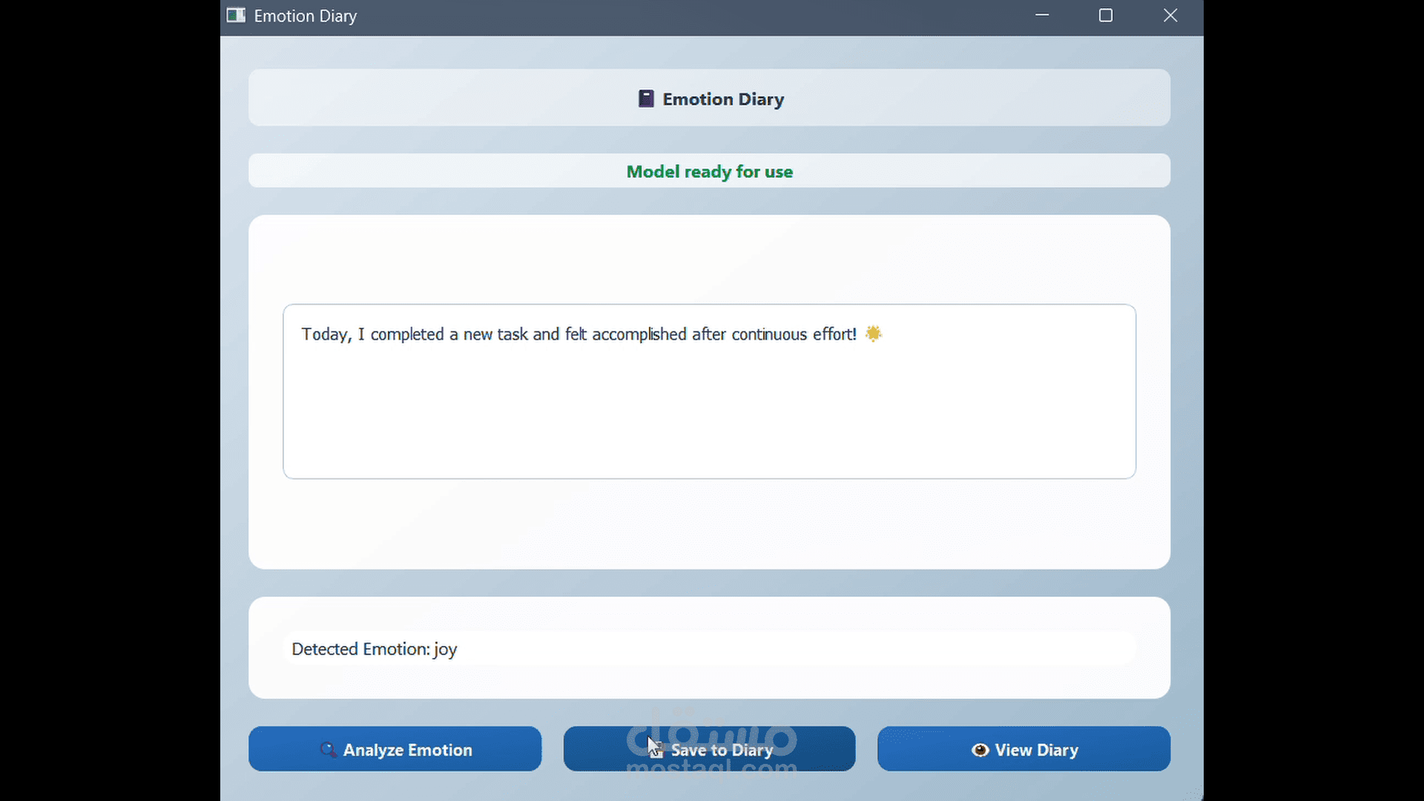Save the entry using Save to Diary
The width and height of the screenshot is (1424, 801).
click(x=709, y=749)
